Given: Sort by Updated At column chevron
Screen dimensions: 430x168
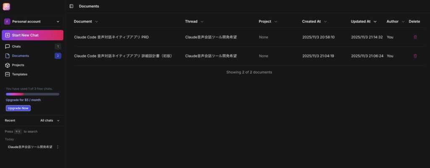Looking at the screenshot, I should coord(375,21).
